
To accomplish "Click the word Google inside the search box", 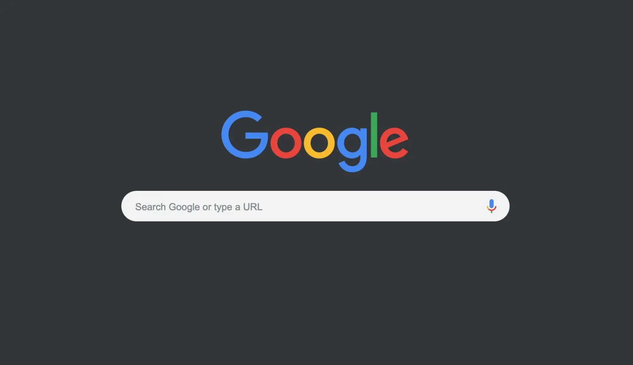I will 184,207.
